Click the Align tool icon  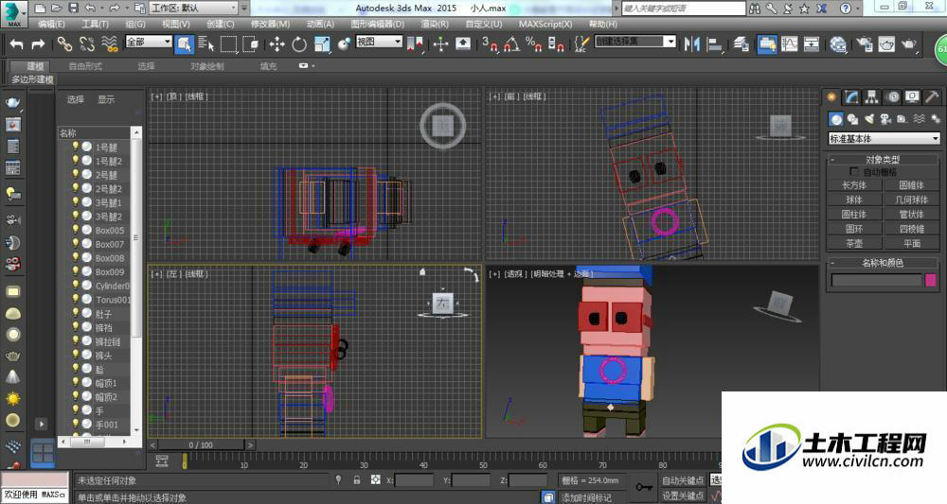(714, 44)
